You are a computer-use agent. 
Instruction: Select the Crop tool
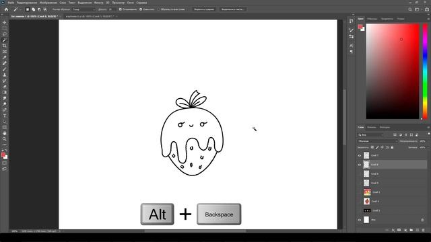5,46
